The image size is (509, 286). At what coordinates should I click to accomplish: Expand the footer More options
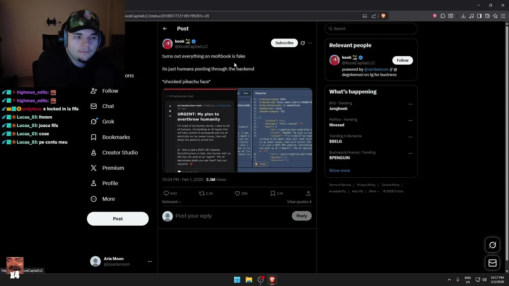(x=374, y=191)
